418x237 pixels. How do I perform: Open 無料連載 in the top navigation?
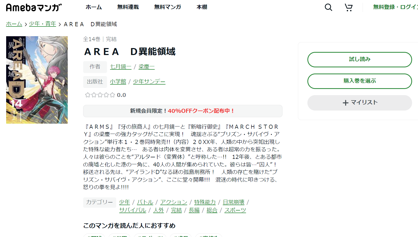[x=128, y=7]
